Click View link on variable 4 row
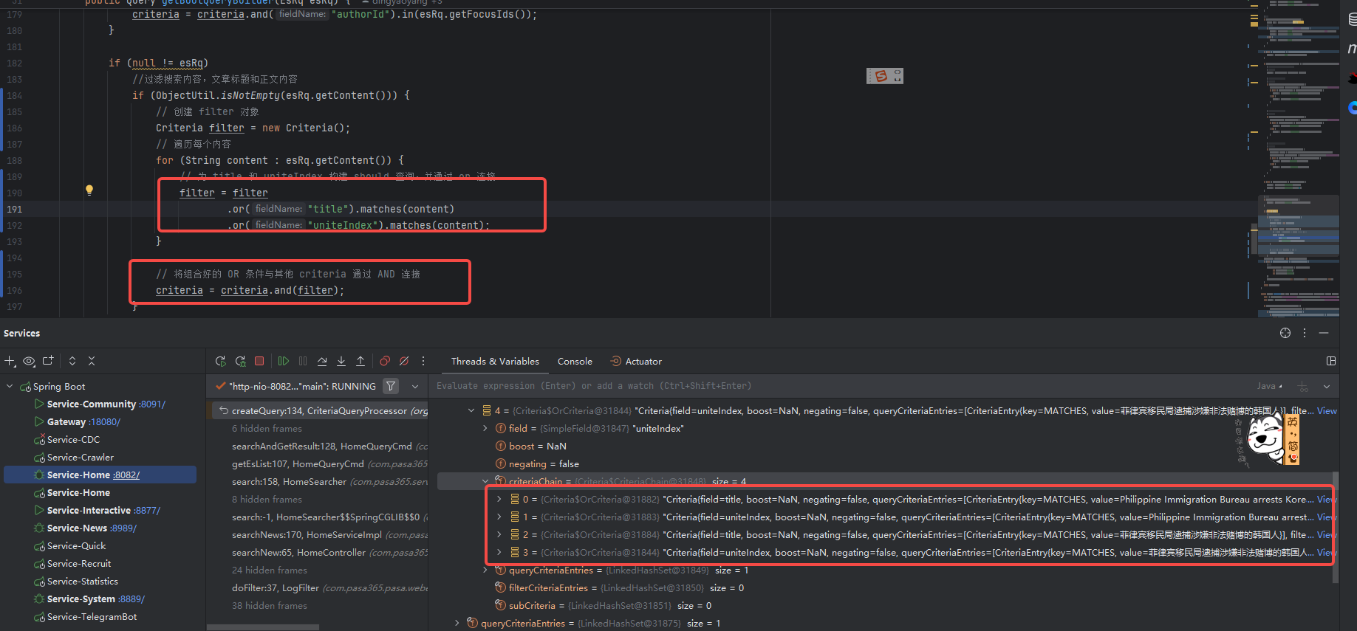Screen dimensions: 1357x631 tap(1327, 410)
